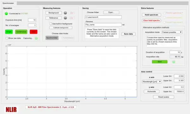Click the Single acquisition button
The height and width of the screenshot is (114, 190).
(x=9, y=32)
